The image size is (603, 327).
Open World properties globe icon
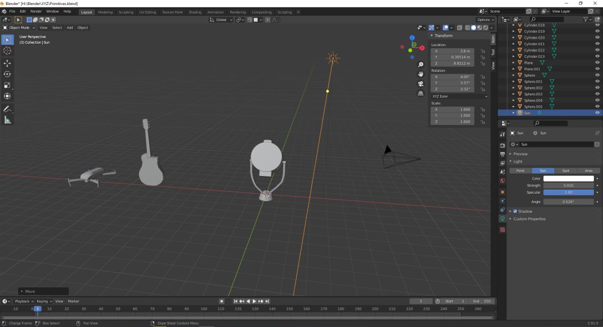click(502, 181)
